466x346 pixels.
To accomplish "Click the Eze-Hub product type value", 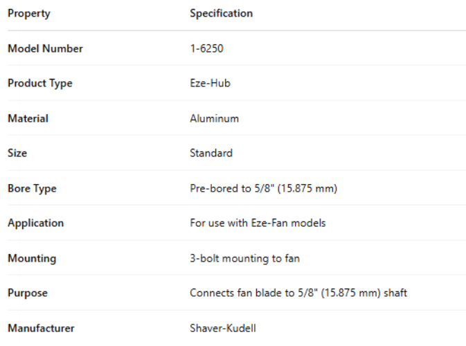I will [x=210, y=83].
